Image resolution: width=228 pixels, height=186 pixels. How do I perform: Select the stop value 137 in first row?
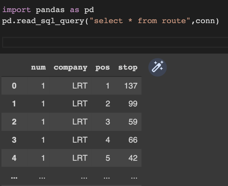pyautogui.click(x=131, y=86)
